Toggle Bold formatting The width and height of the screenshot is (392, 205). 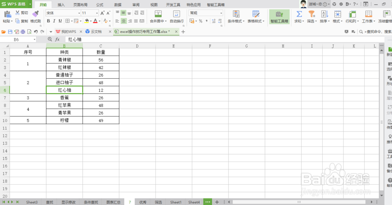point(49,21)
